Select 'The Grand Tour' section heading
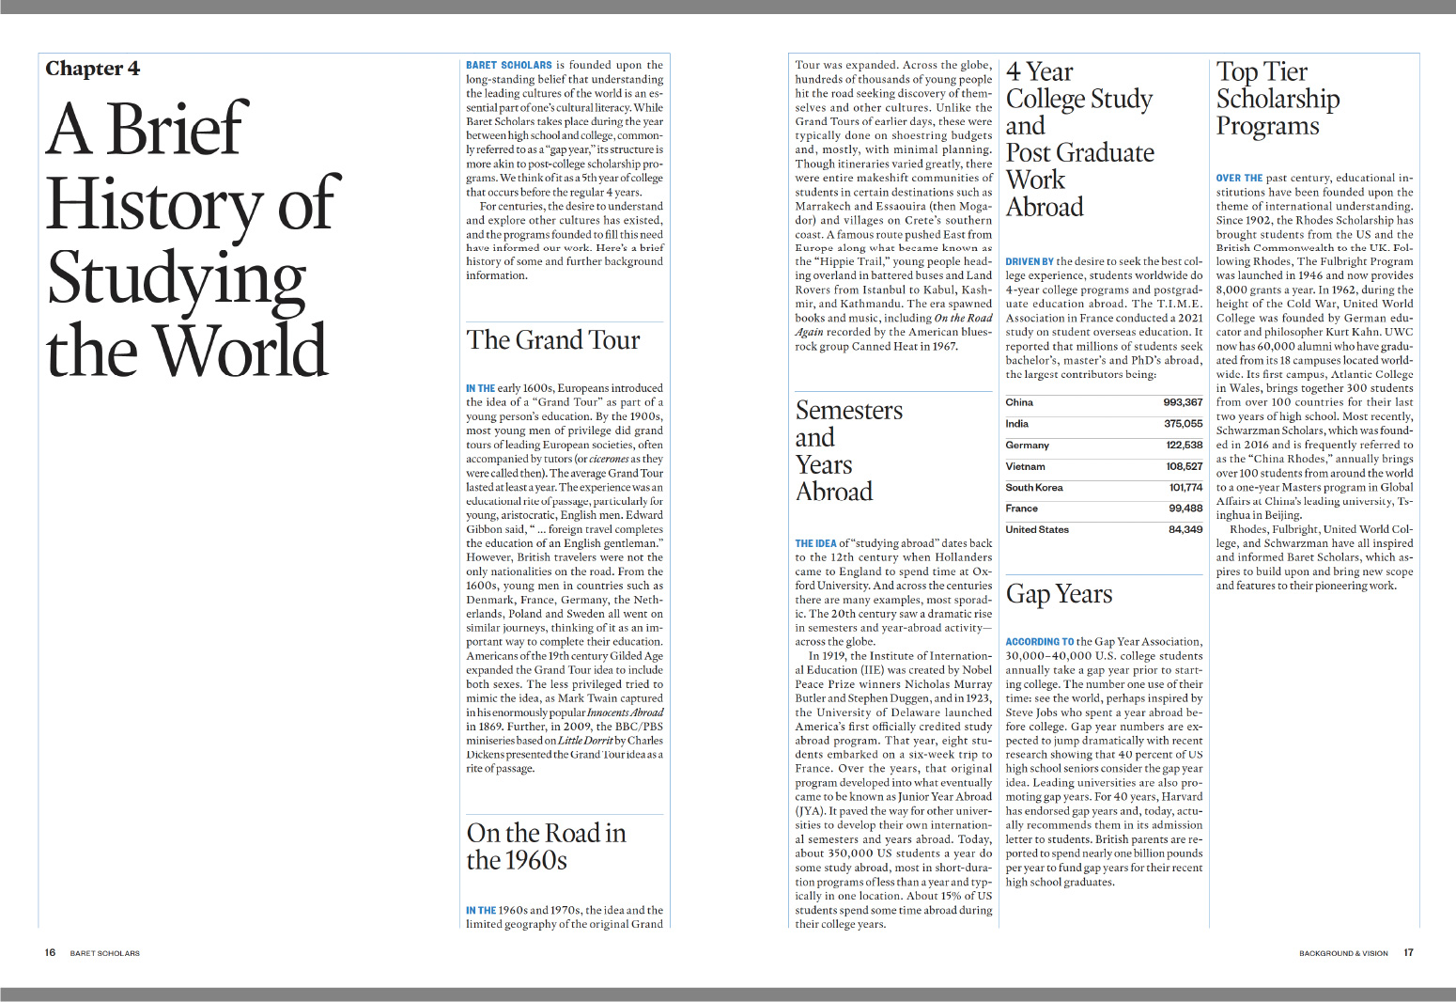Viewport: 1456px width, 1002px height. coord(552,340)
